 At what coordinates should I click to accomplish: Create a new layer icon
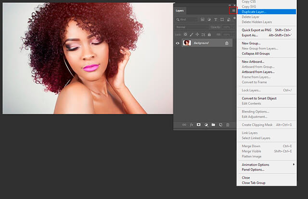tap(220, 125)
